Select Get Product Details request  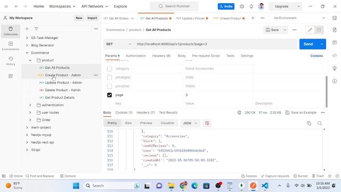[60, 98]
